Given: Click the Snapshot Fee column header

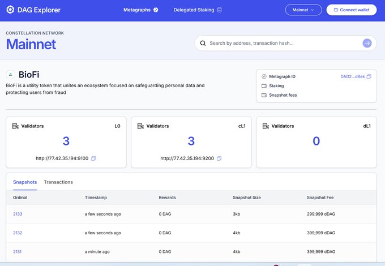Looking at the screenshot, I should (320, 198).
